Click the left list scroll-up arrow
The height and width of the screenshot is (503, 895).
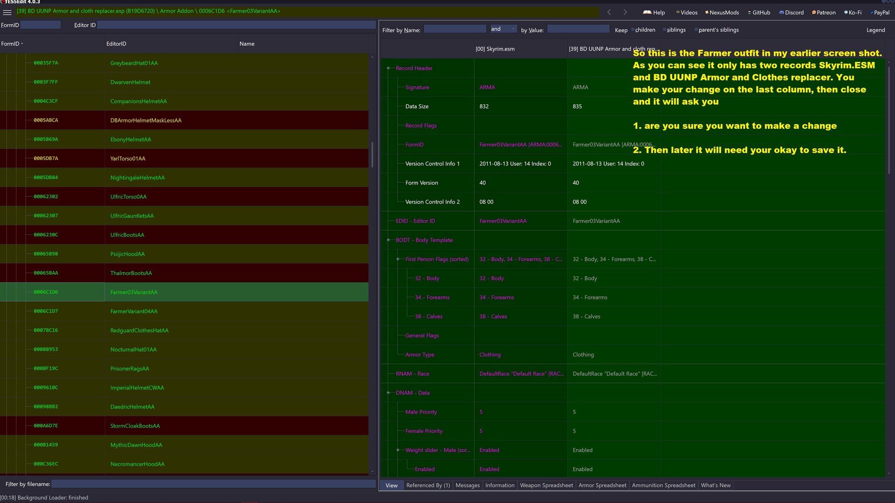372,57
